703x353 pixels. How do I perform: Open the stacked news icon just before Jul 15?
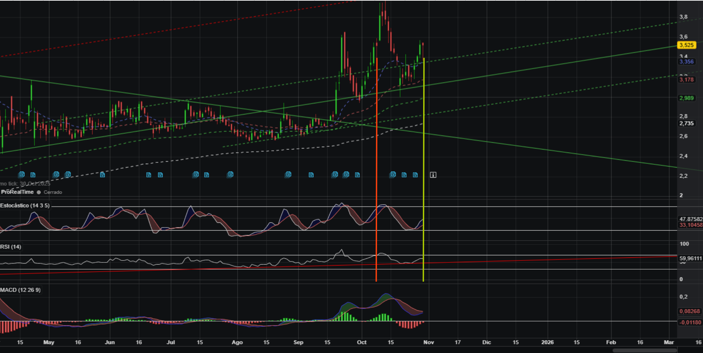click(x=196, y=175)
